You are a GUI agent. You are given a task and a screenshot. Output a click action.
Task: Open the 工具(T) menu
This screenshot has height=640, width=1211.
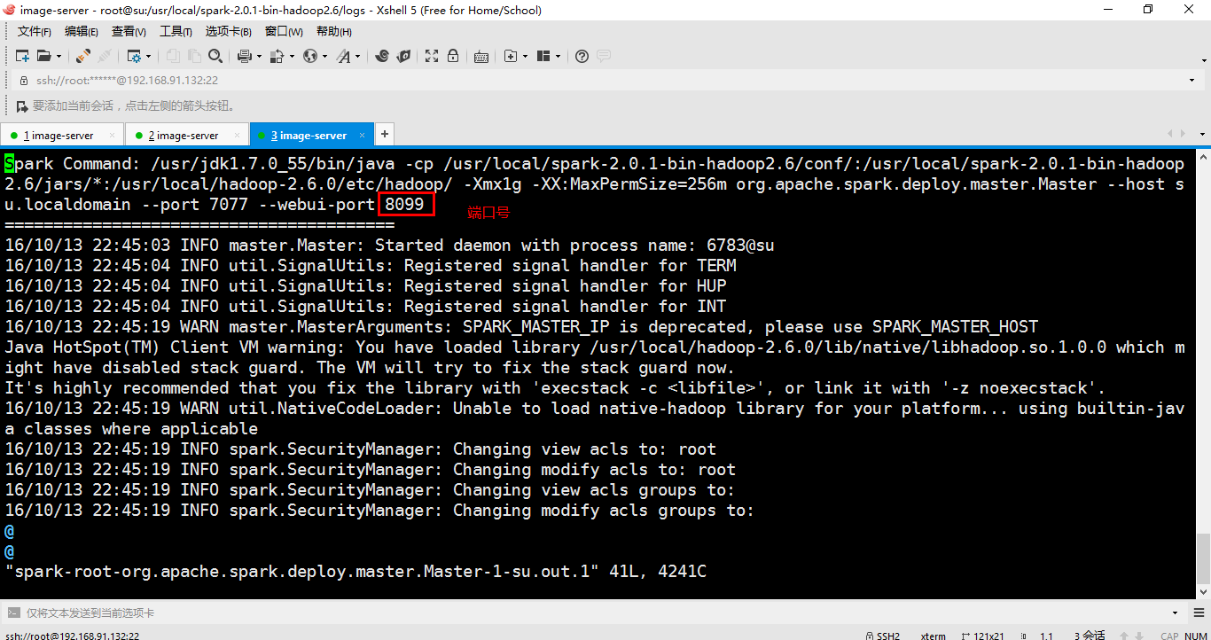[176, 32]
